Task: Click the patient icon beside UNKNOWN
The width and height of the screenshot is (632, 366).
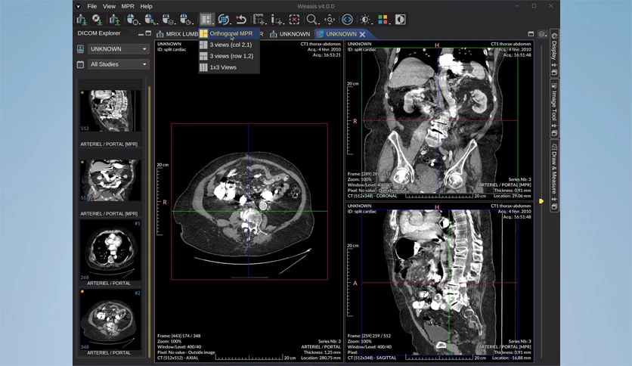Action: pos(81,48)
